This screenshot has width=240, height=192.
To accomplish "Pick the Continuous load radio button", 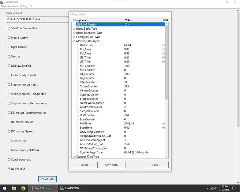I will pyautogui.click(x=9, y=159).
